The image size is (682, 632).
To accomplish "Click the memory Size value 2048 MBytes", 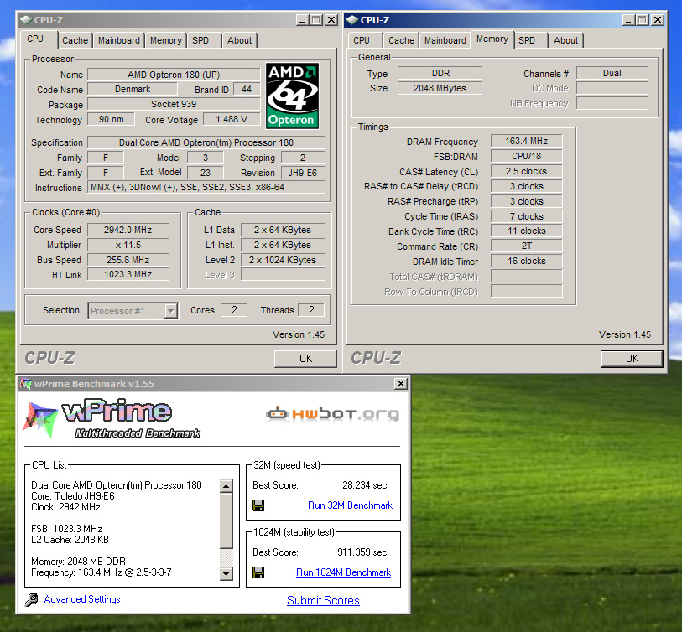I will pos(440,88).
